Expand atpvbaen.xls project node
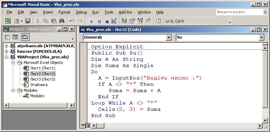This screenshot has width=270, height=132. 7,46
